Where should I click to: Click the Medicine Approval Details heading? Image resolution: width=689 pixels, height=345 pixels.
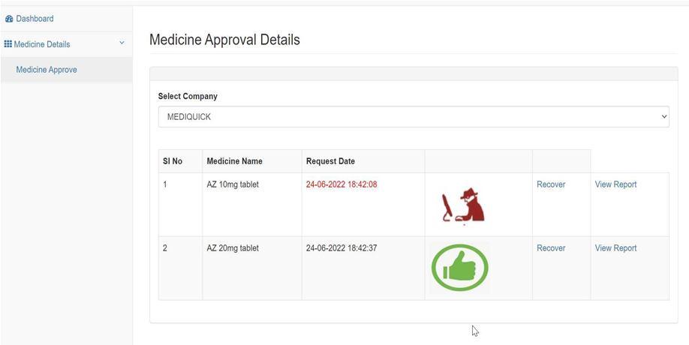pyautogui.click(x=224, y=40)
